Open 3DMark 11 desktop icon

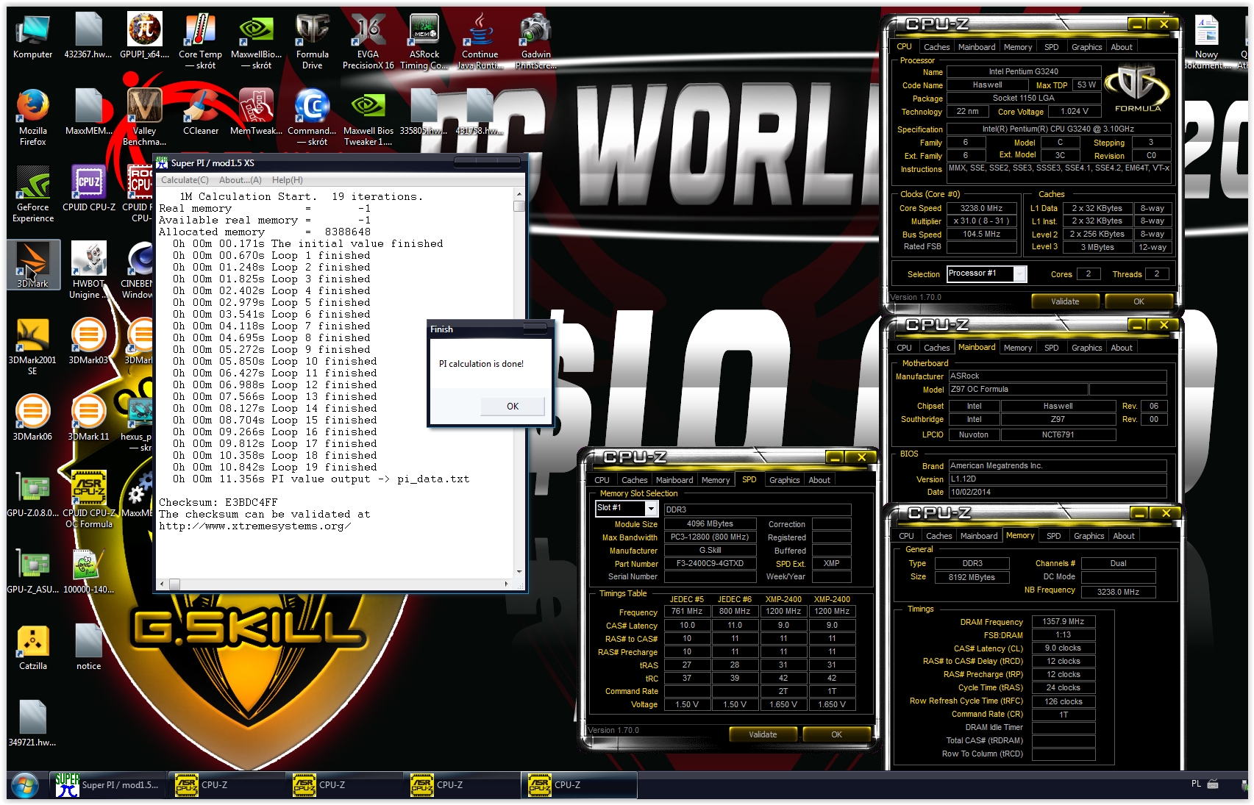pyautogui.click(x=88, y=418)
